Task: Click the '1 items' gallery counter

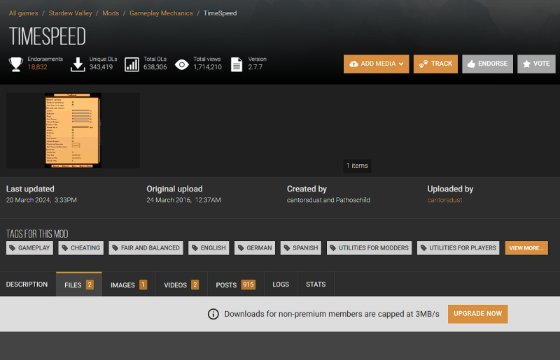Action: (357, 166)
